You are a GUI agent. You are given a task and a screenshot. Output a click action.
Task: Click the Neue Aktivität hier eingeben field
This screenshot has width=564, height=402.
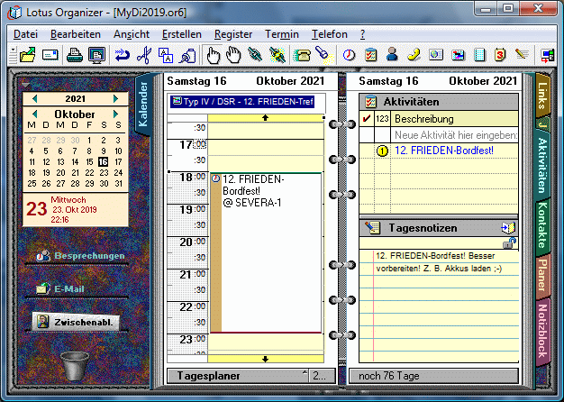coord(455,135)
